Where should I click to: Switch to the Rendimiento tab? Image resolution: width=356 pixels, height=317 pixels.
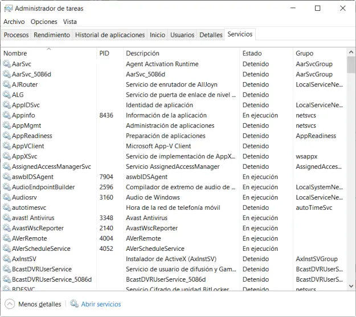point(52,35)
